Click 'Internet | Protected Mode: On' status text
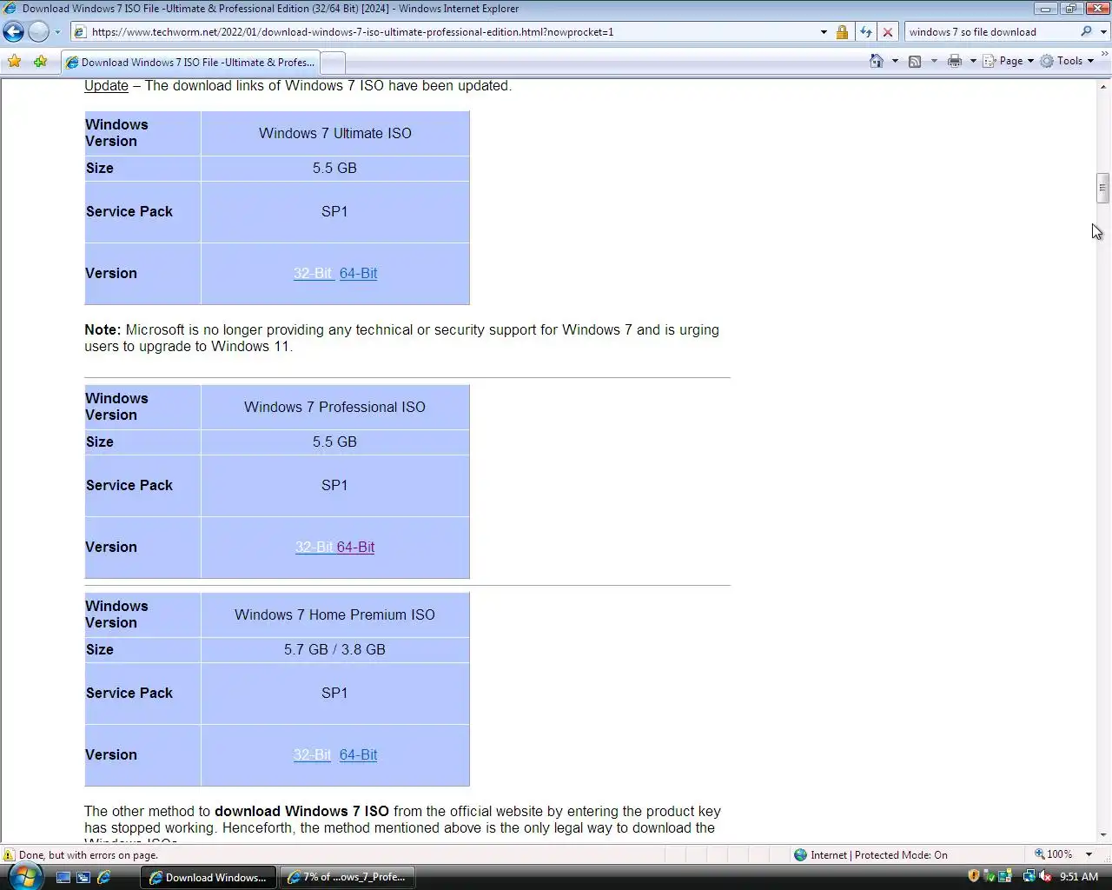The image size is (1112, 890). (879, 855)
